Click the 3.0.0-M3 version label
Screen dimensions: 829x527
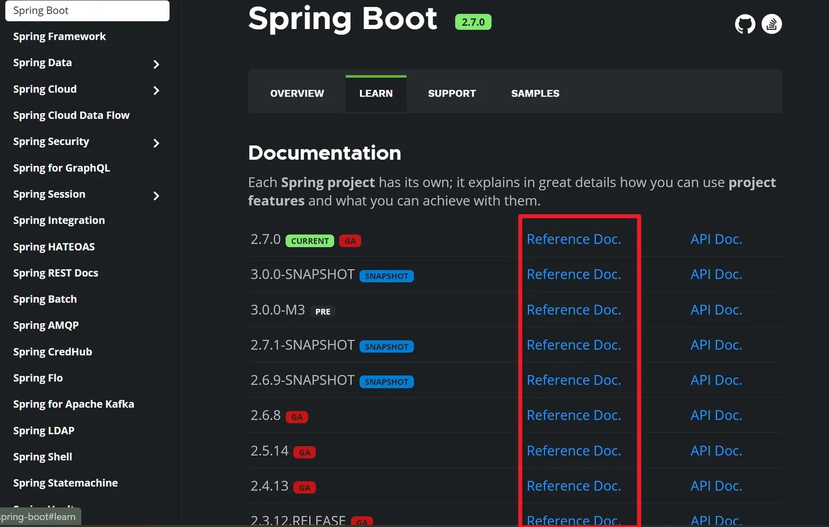(278, 310)
